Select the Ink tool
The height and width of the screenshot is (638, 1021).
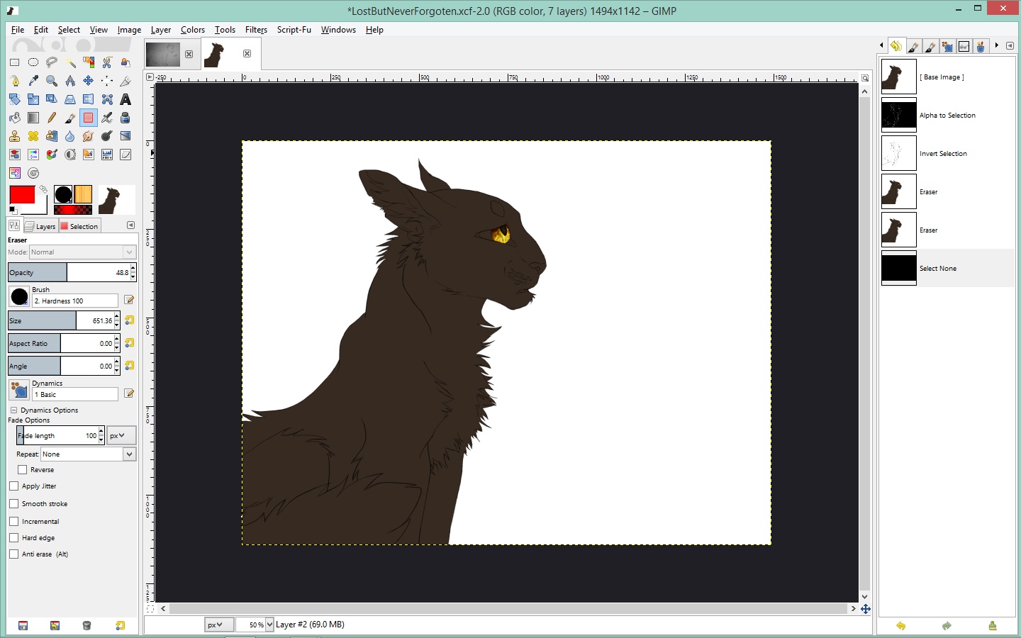pos(125,118)
